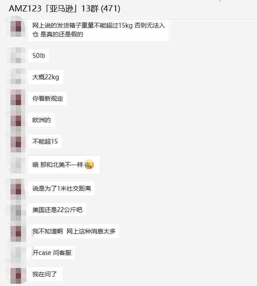The image size is (257, 286).
Task: Click the avatar next to 不能超15
Action: point(18,141)
